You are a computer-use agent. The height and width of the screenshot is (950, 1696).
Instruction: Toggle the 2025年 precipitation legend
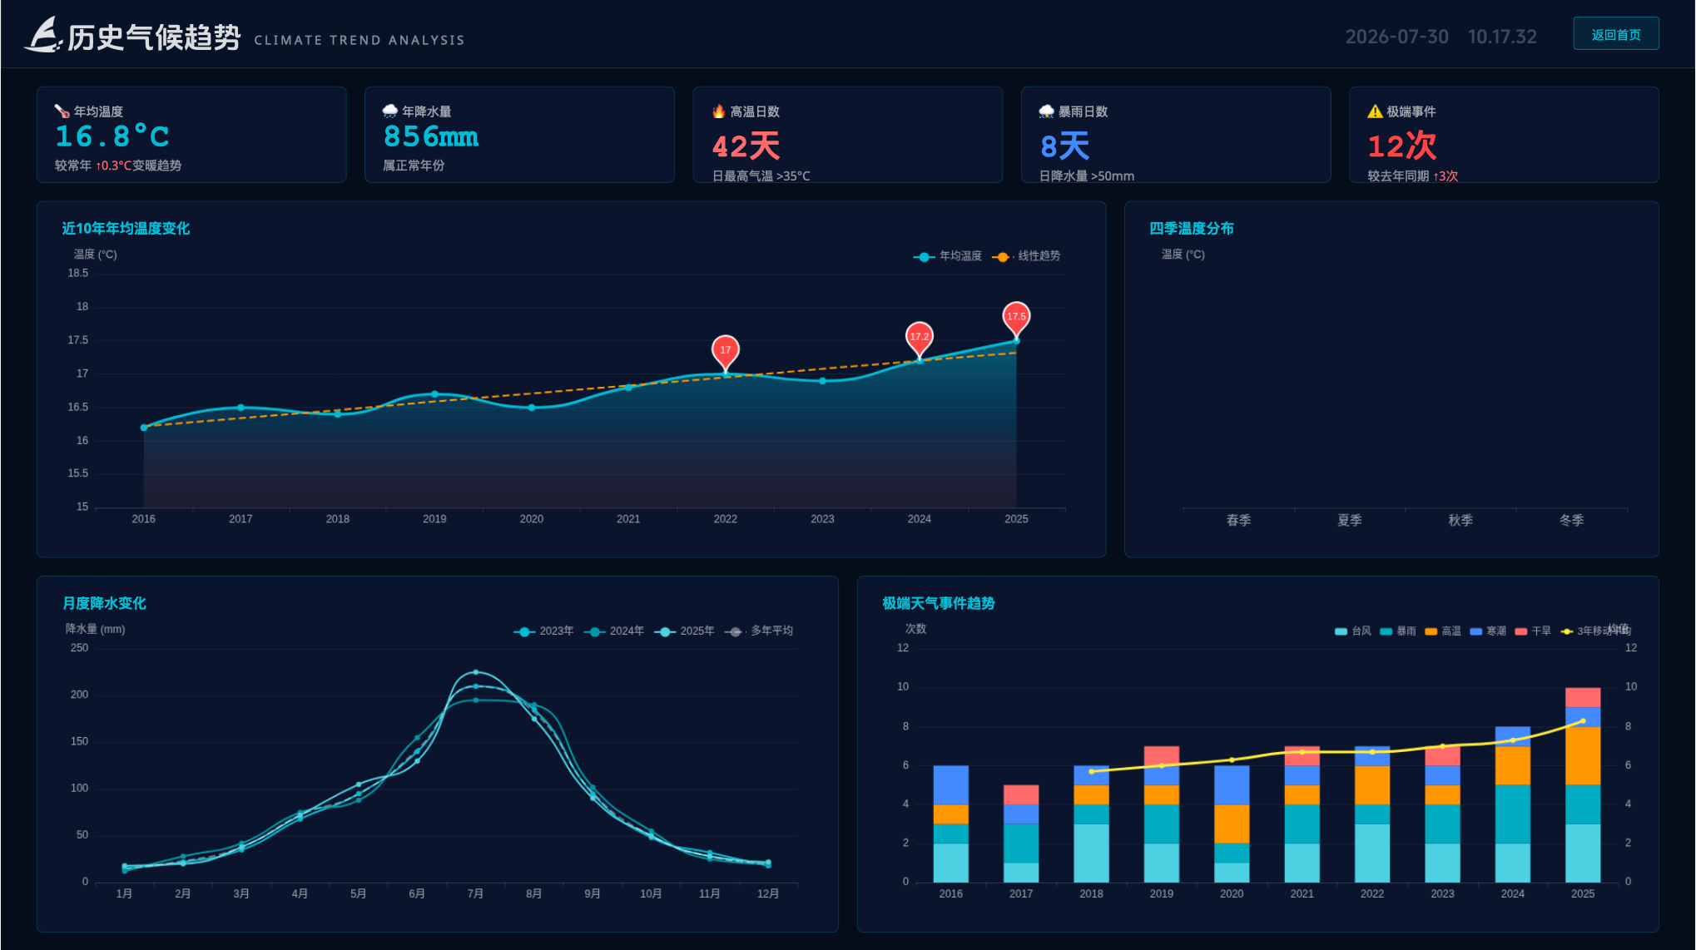pos(684,631)
